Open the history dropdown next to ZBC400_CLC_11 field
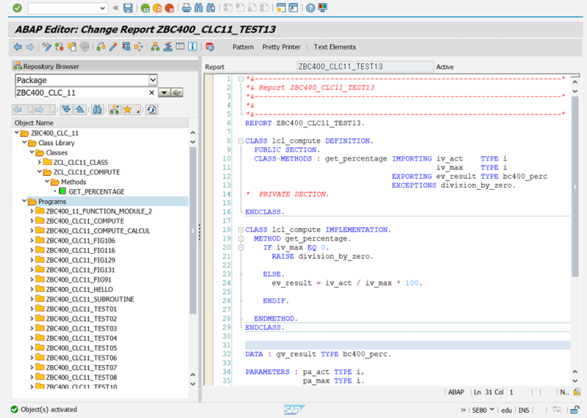The height and width of the screenshot is (418, 587). (164, 92)
